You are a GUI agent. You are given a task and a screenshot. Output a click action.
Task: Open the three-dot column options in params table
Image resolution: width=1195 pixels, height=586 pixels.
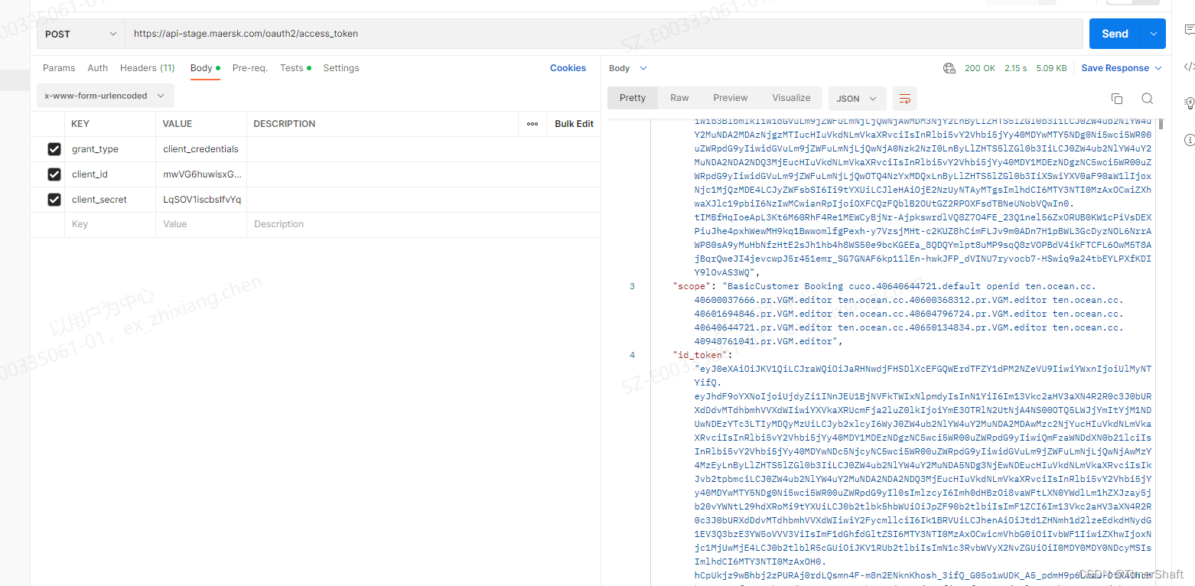pos(532,124)
